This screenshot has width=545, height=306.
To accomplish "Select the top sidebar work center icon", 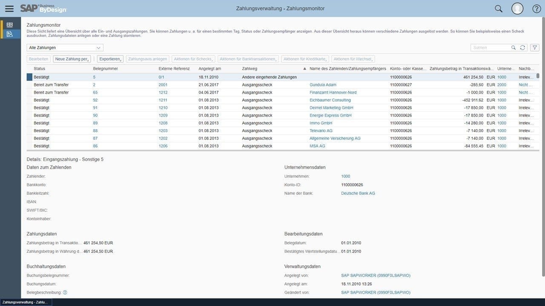I will coord(10,25).
